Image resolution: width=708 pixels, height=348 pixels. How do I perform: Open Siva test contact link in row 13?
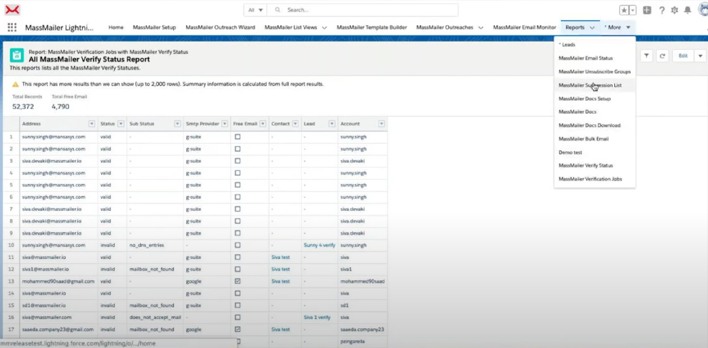(281, 281)
